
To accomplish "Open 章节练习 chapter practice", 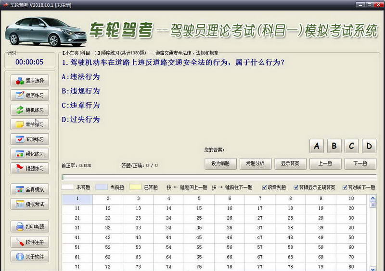I will coord(30,124).
